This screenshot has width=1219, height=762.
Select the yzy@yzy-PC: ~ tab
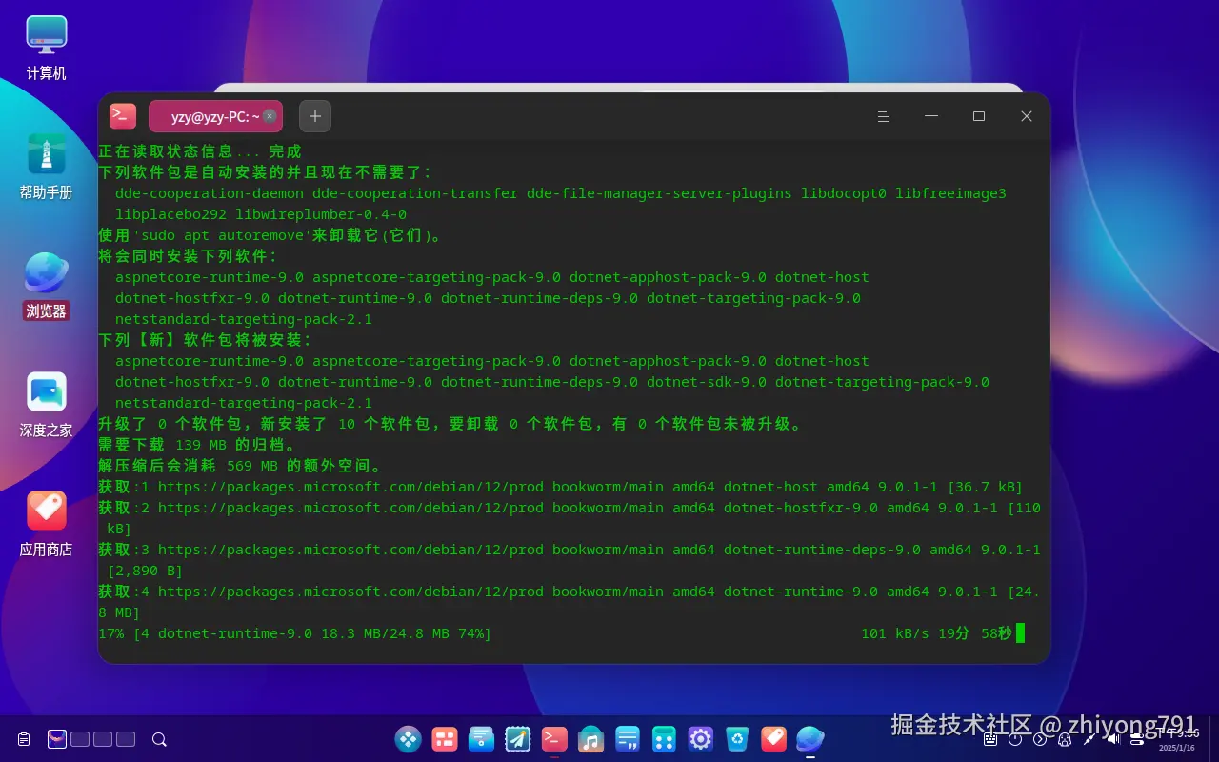tap(215, 116)
